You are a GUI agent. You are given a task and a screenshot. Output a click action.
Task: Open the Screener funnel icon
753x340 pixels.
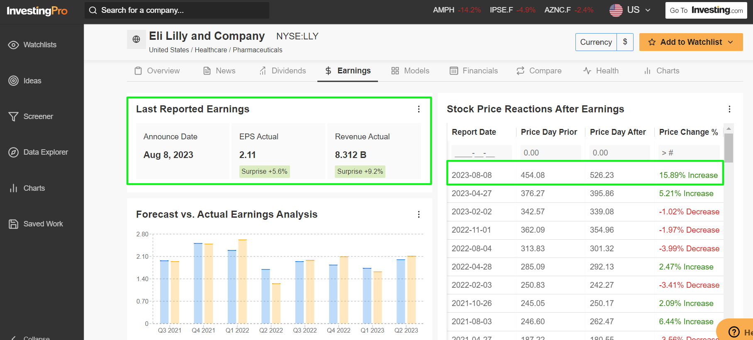tap(13, 117)
